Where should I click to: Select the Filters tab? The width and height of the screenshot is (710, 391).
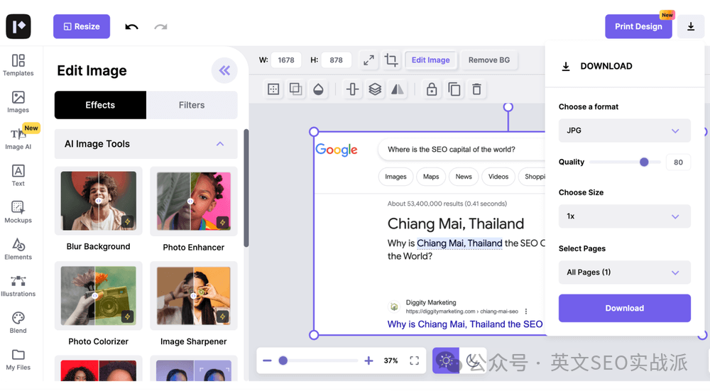[192, 105]
